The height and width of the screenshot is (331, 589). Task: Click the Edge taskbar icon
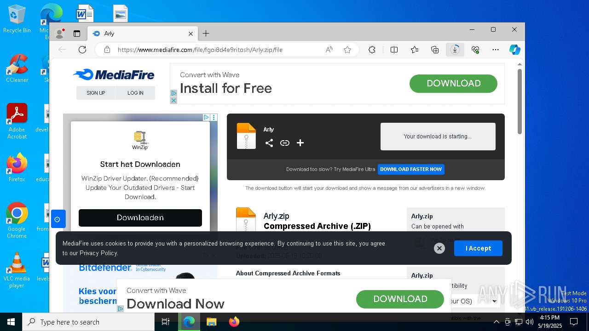click(x=189, y=322)
